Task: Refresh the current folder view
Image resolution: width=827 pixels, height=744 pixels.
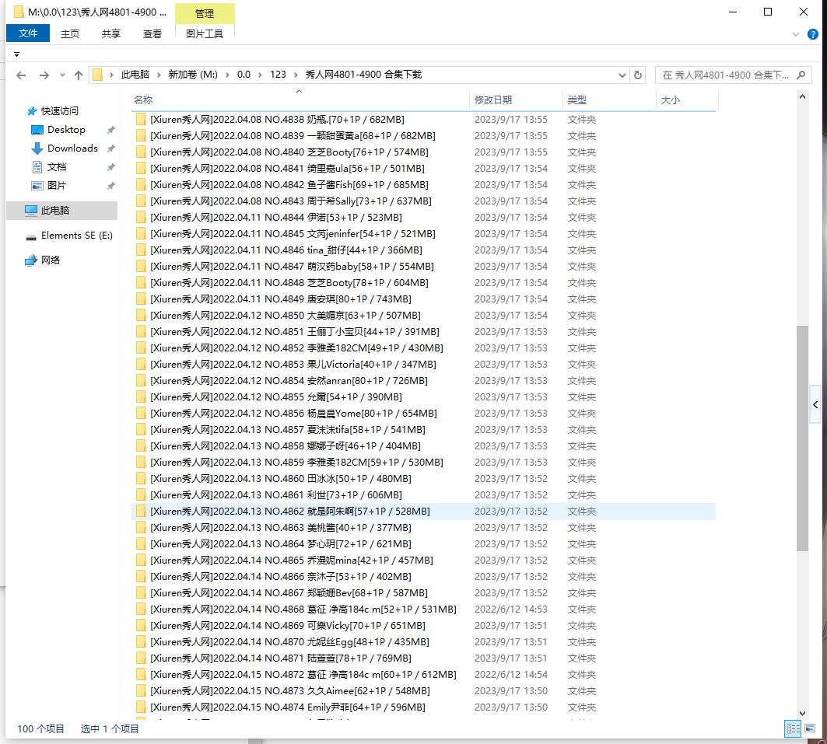Action: 638,75
